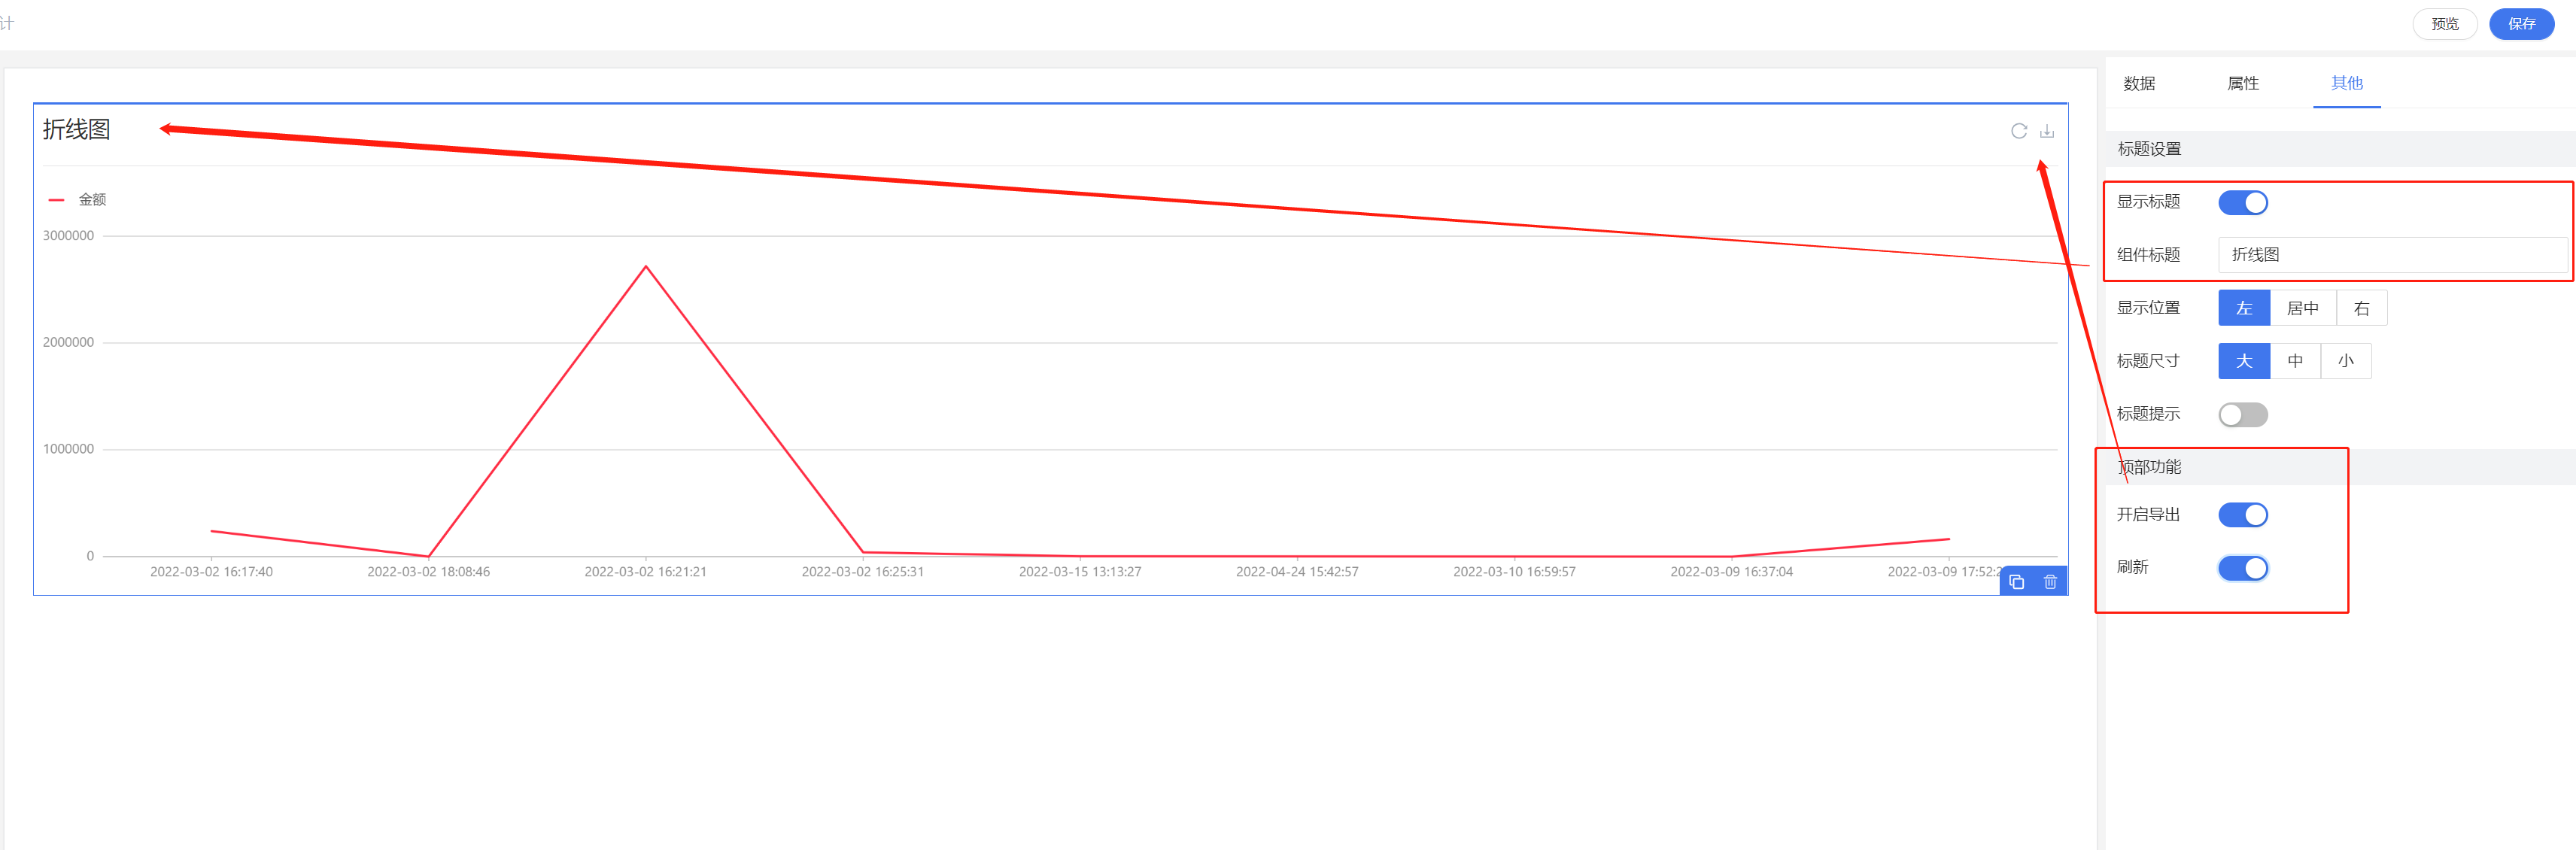Click x-axis label 2022-04-24 15:42:57

(1297, 572)
